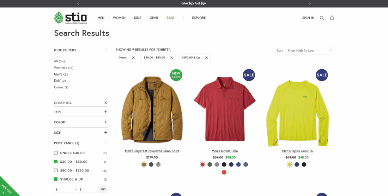Screen dimensions: 388x196
Task: Open the Men menu
Action: [101, 18]
